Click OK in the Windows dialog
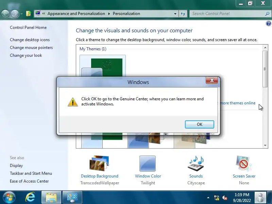This screenshot has height=204, width=272. point(200,124)
